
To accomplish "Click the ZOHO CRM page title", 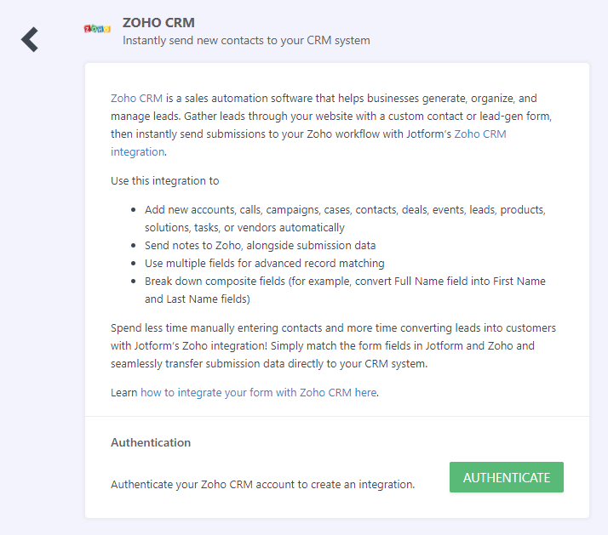I will (x=158, y=22).
